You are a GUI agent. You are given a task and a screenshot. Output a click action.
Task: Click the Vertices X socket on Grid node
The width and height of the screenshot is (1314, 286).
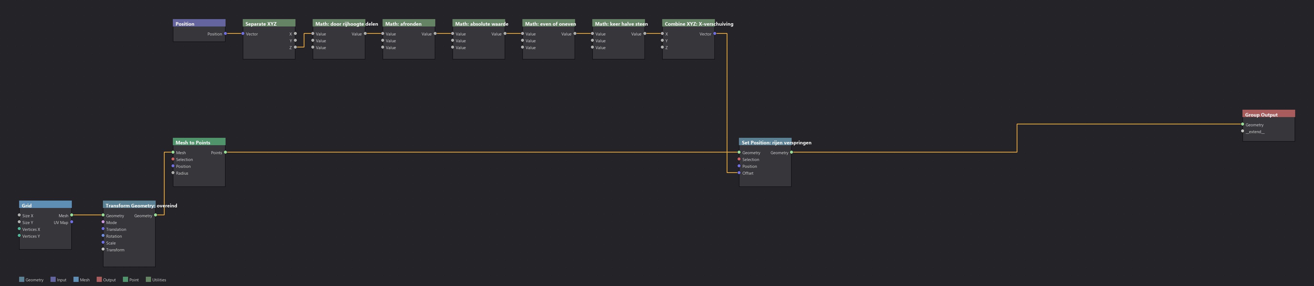(19, 229)
